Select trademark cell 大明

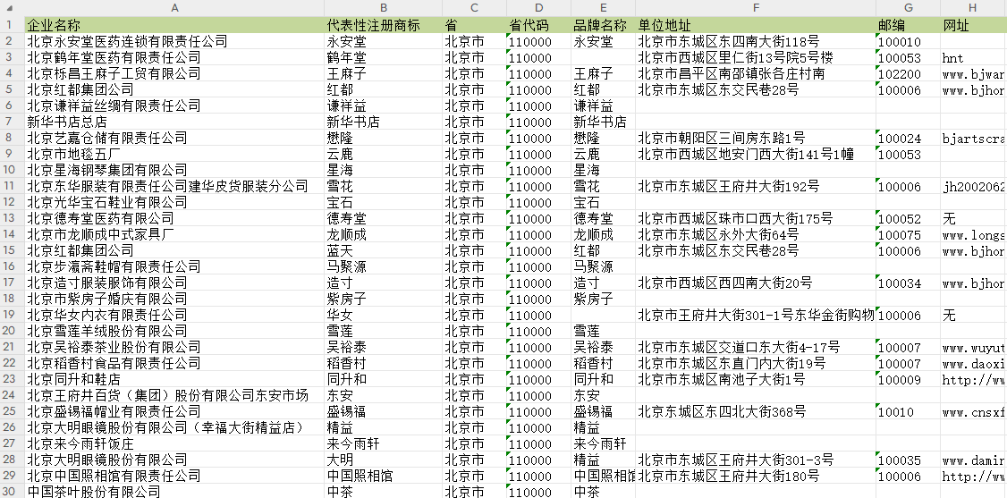pos(384,460)
